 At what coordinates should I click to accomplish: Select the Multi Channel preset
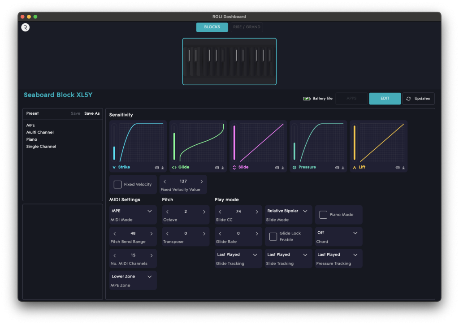40,132
